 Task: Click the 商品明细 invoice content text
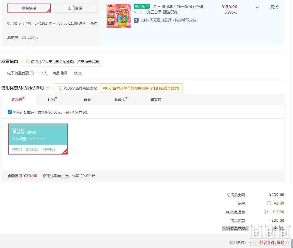click(59, 73)
